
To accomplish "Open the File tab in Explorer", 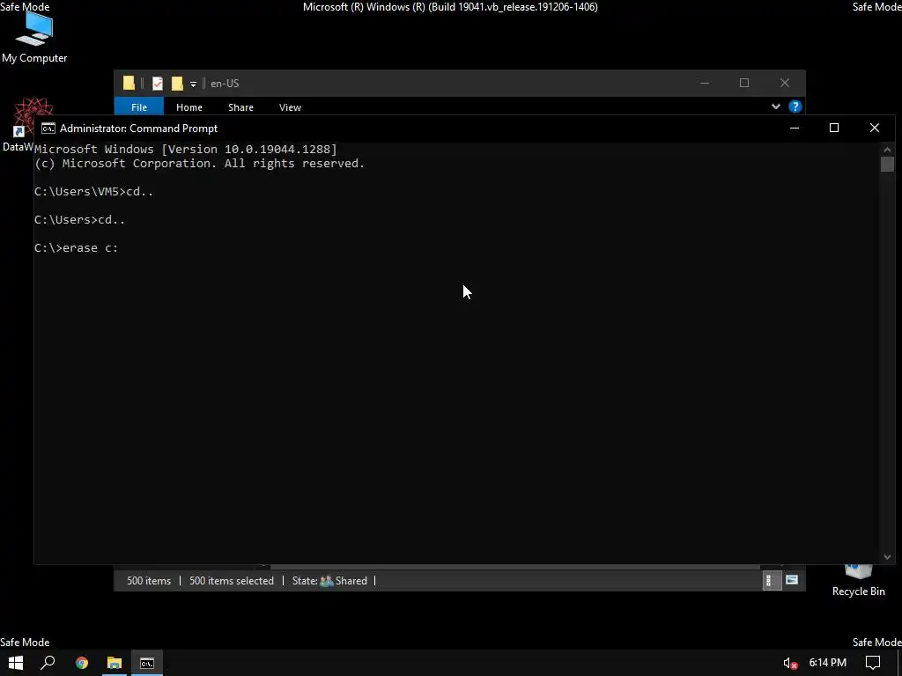I will [x=139, y=107].
